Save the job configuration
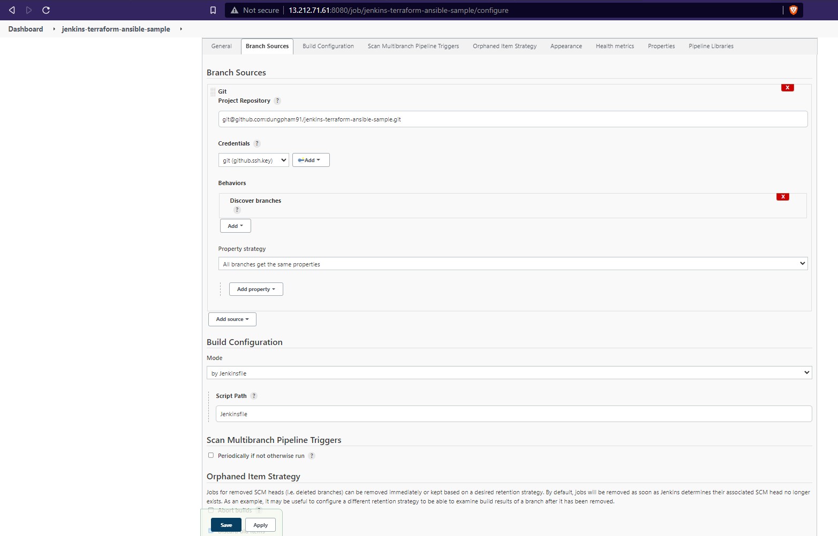The image size is (838, 536). (226, 525)
